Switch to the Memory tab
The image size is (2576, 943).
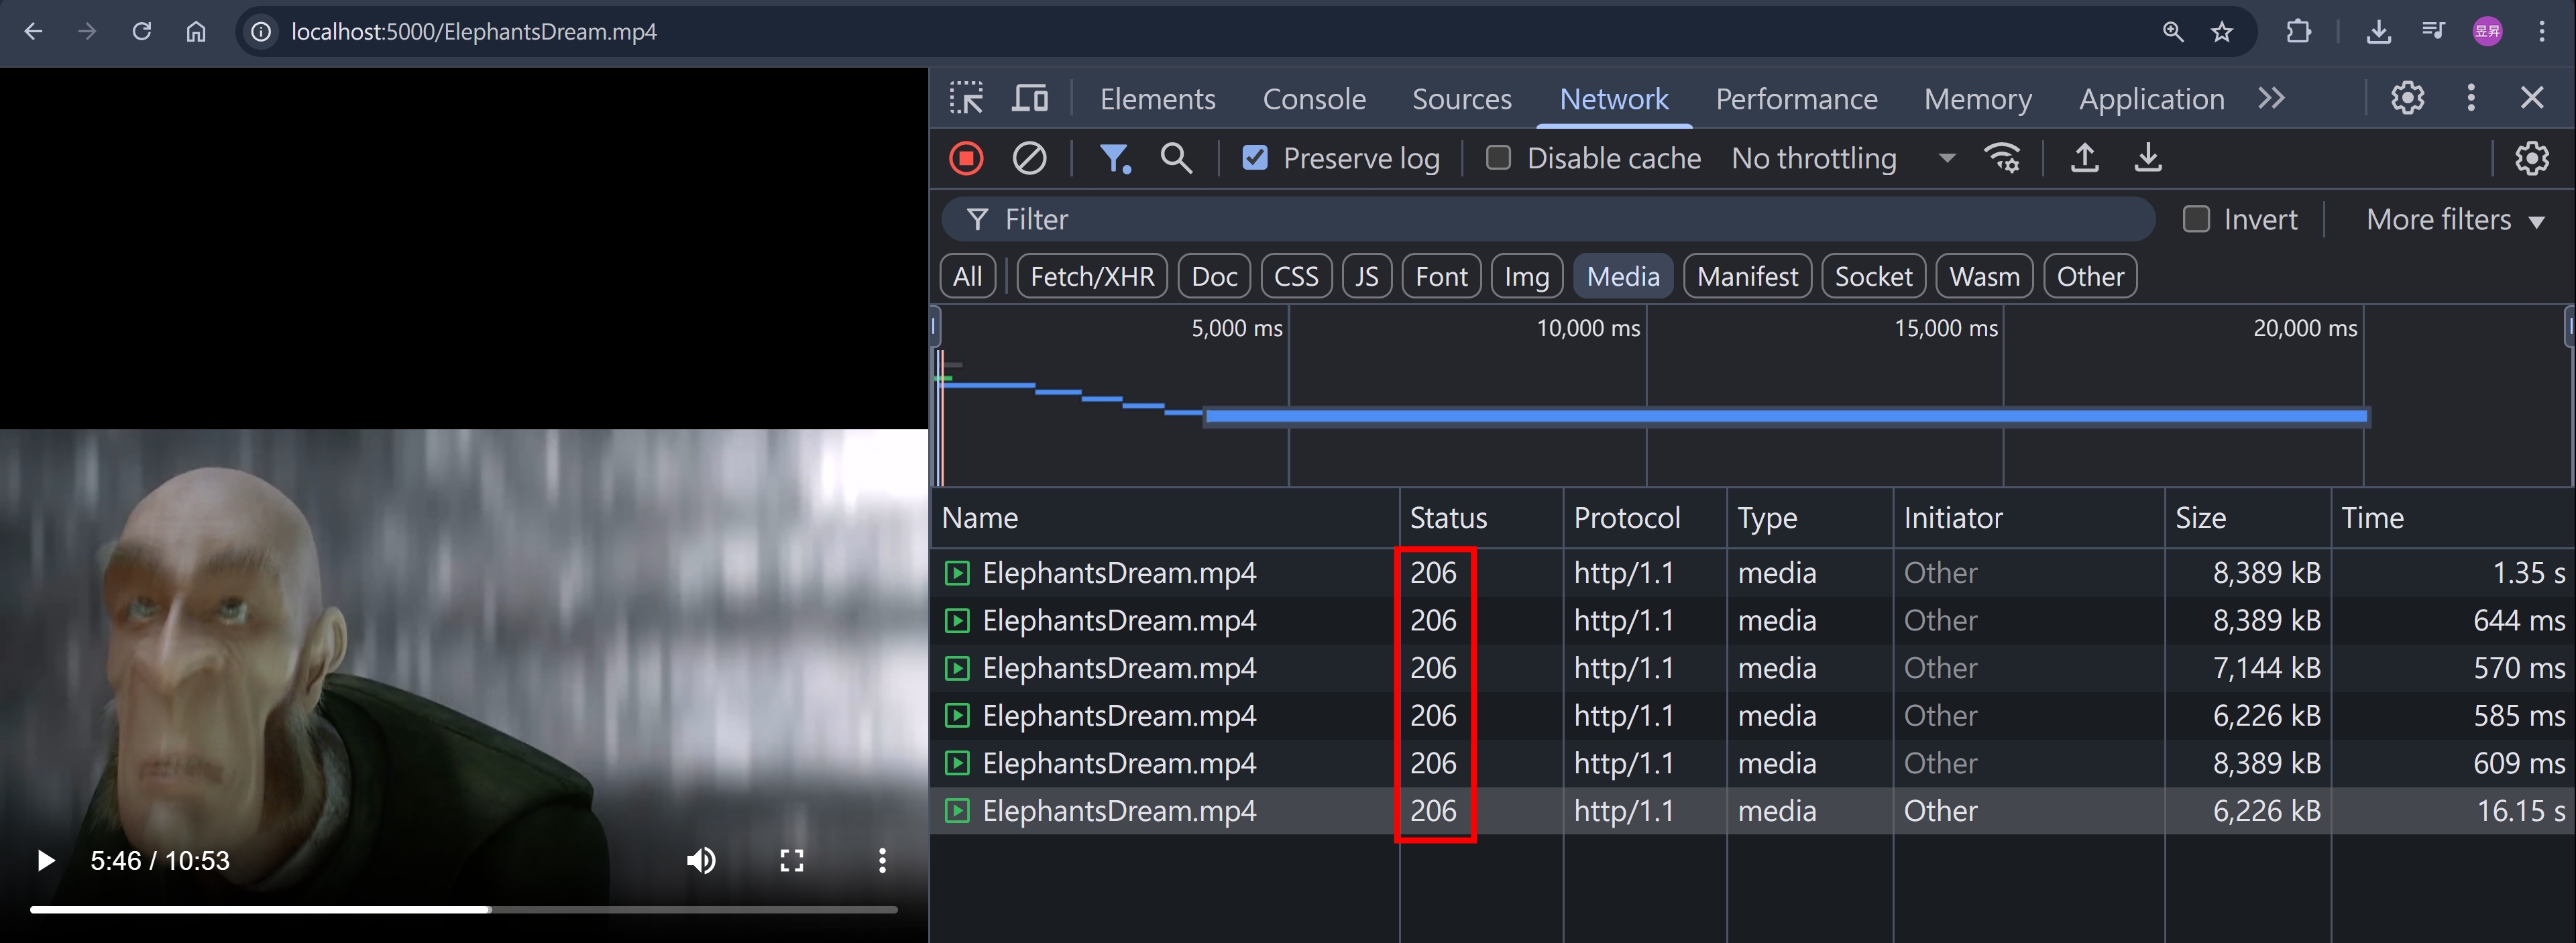(x=1978, y=99)
